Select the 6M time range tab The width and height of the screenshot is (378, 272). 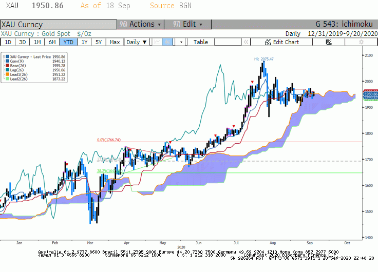tap(52, 42)
